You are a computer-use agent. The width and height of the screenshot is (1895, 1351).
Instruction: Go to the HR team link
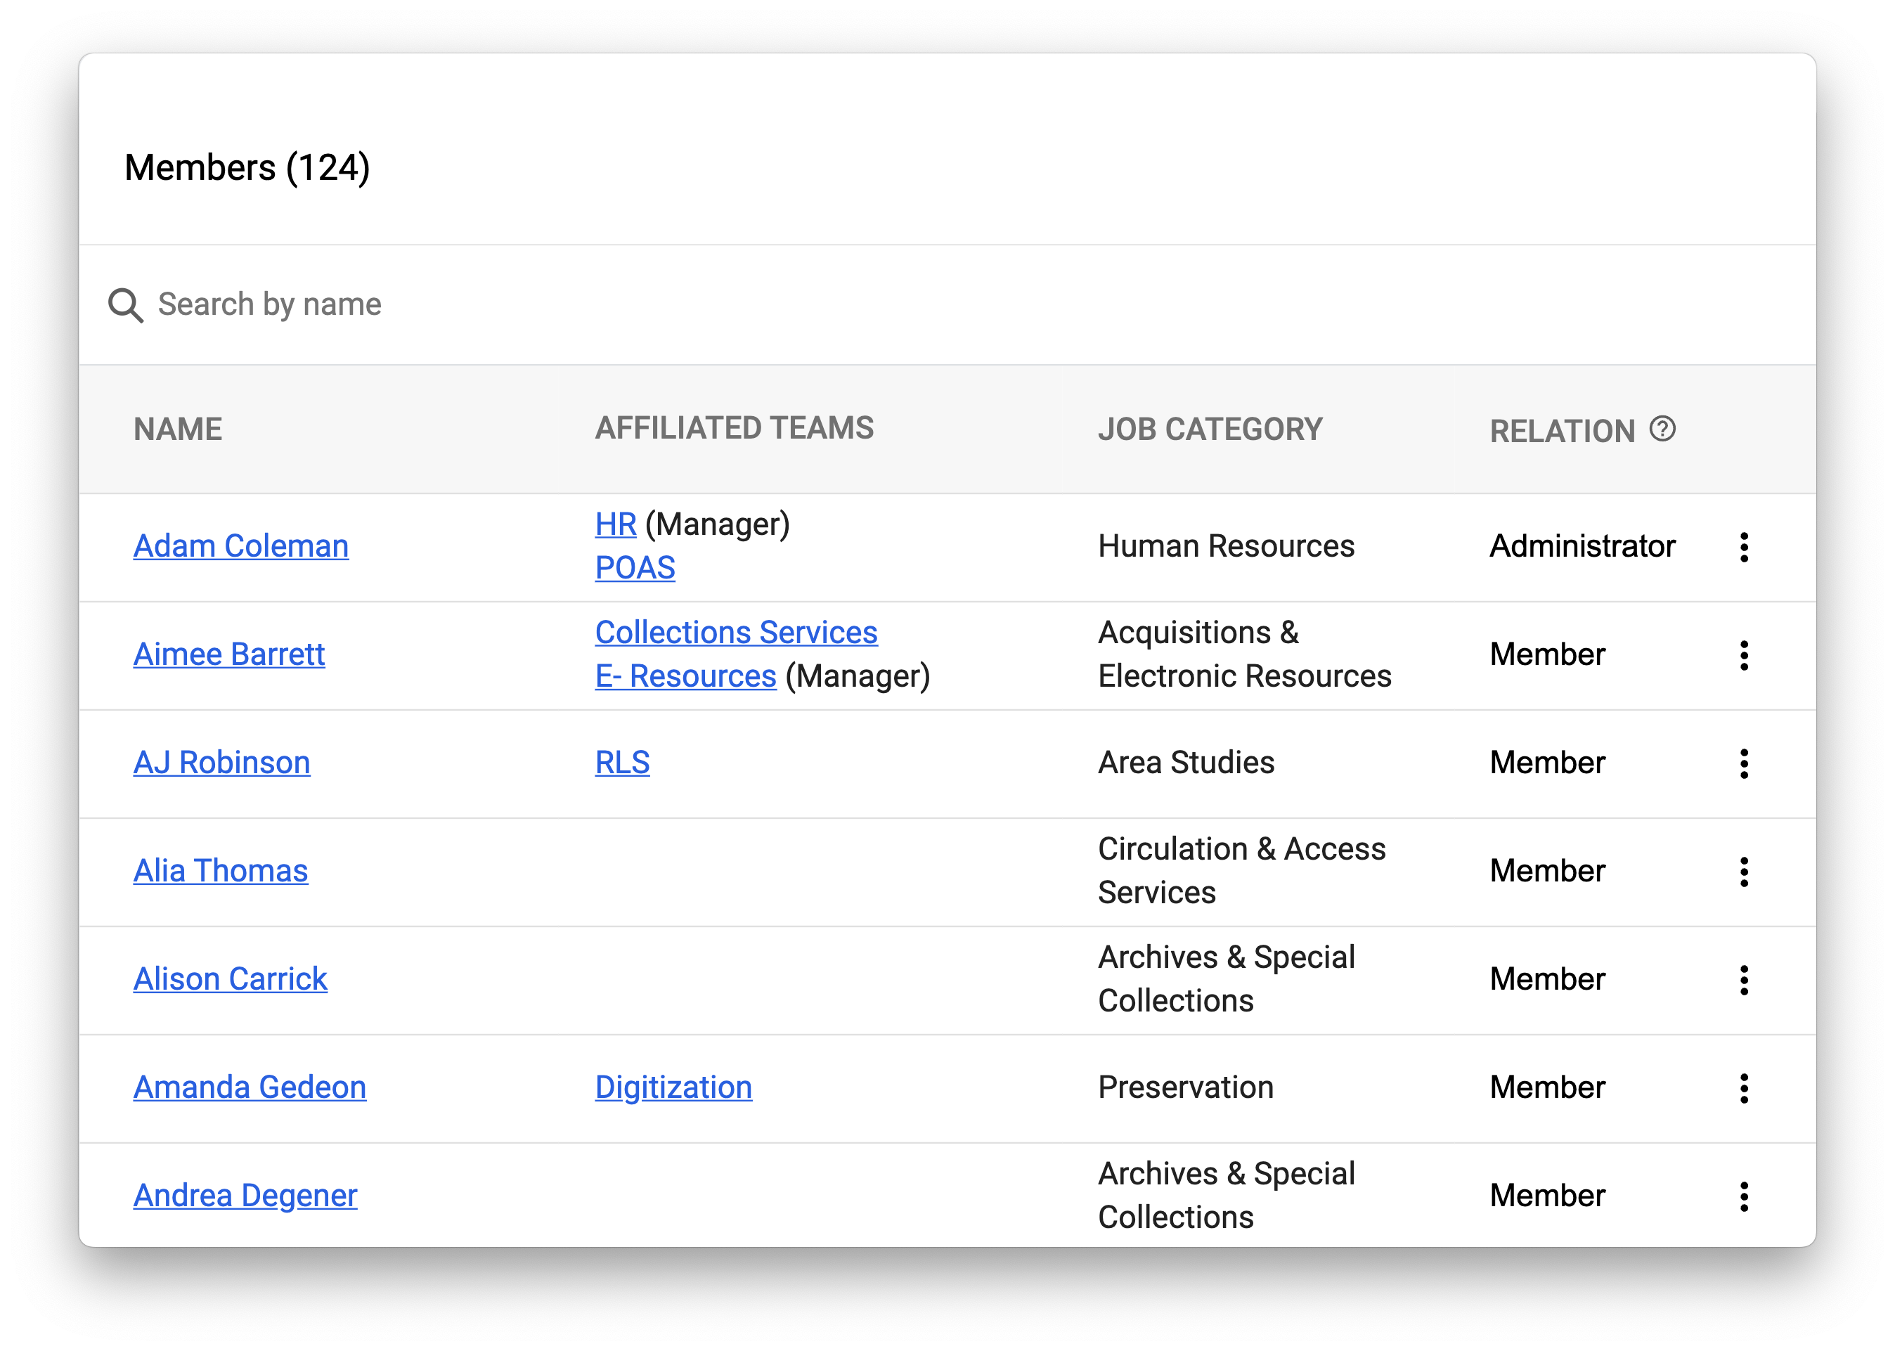616,525
